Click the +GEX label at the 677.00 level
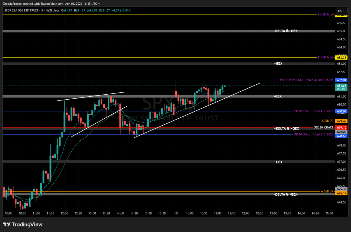The width and height of the screenshot is (351, 232). (x=278, y=162)
